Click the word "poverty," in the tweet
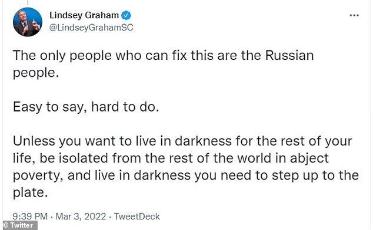The height and width of the screenshot is (230, 373). tap(38, 176)
